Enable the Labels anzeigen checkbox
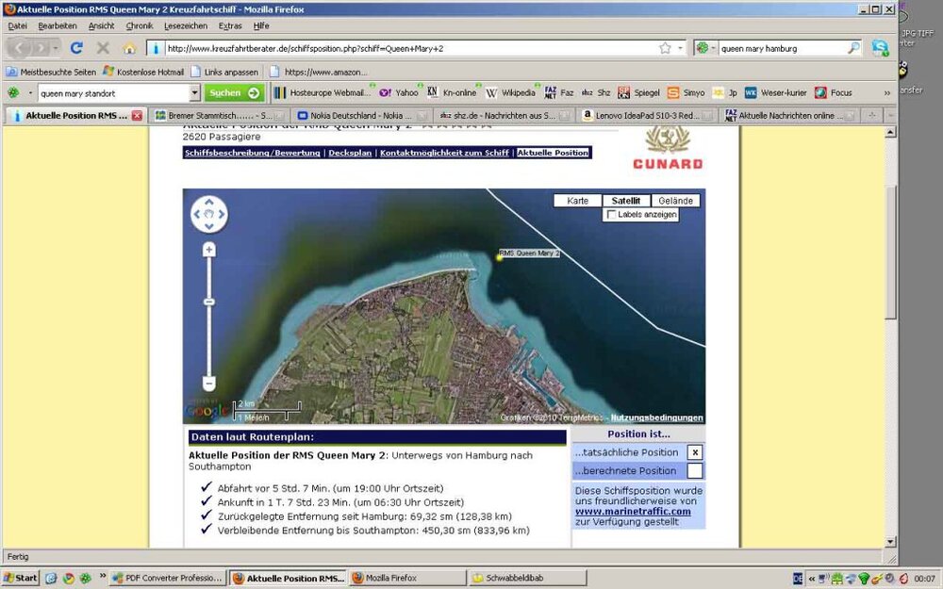 click(612, 215)
